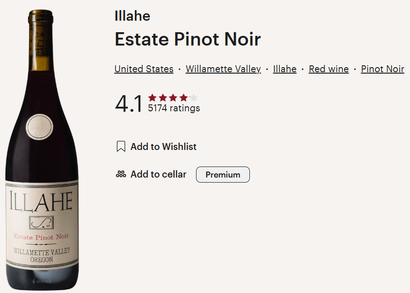Image resolution: width=410 pixels, height=293 pixels.
Task: View the 5174 ratings count
Action: pyautogui.click(x=173, y=109)
